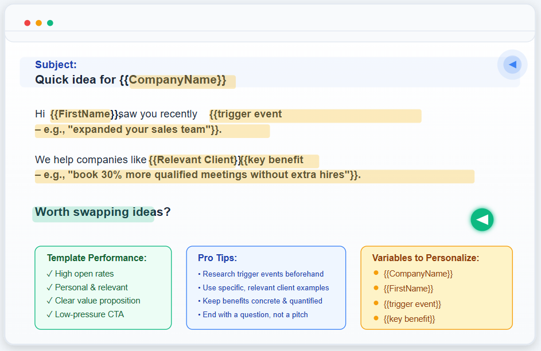Click the "Variables to Personalize:" heading
The height and width of the screenshot is (351, 541).
[x=426, y=258]
